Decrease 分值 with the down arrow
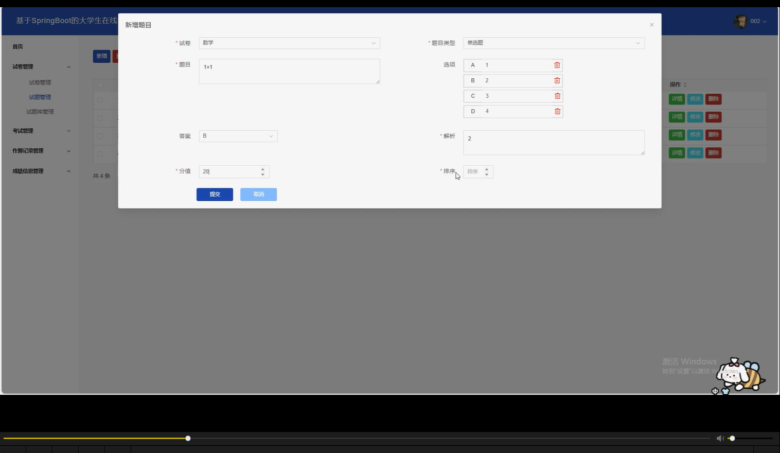780x453 pixels. pyautogui.click(x=263, y=175)
